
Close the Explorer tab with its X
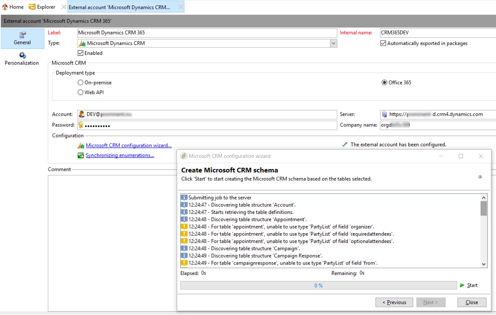[64, 7]
